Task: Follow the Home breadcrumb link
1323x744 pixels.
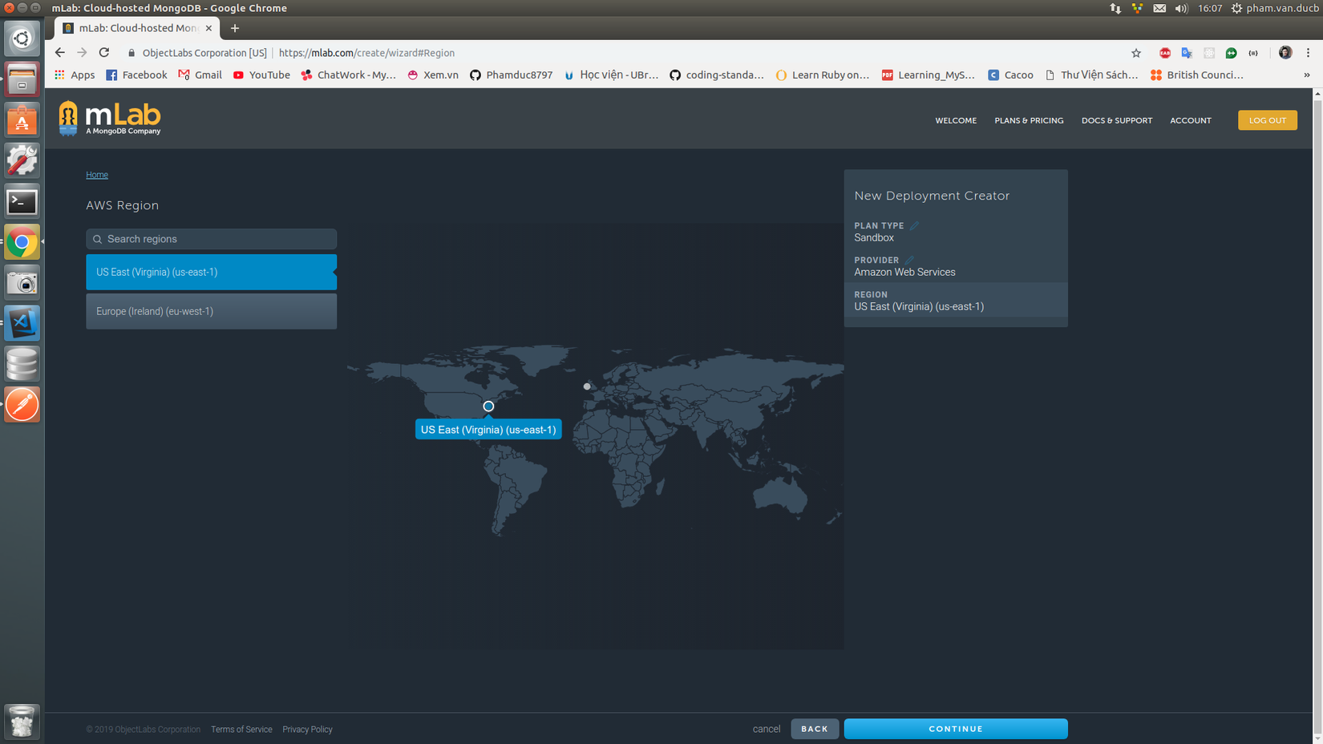Action: point(97,175)
